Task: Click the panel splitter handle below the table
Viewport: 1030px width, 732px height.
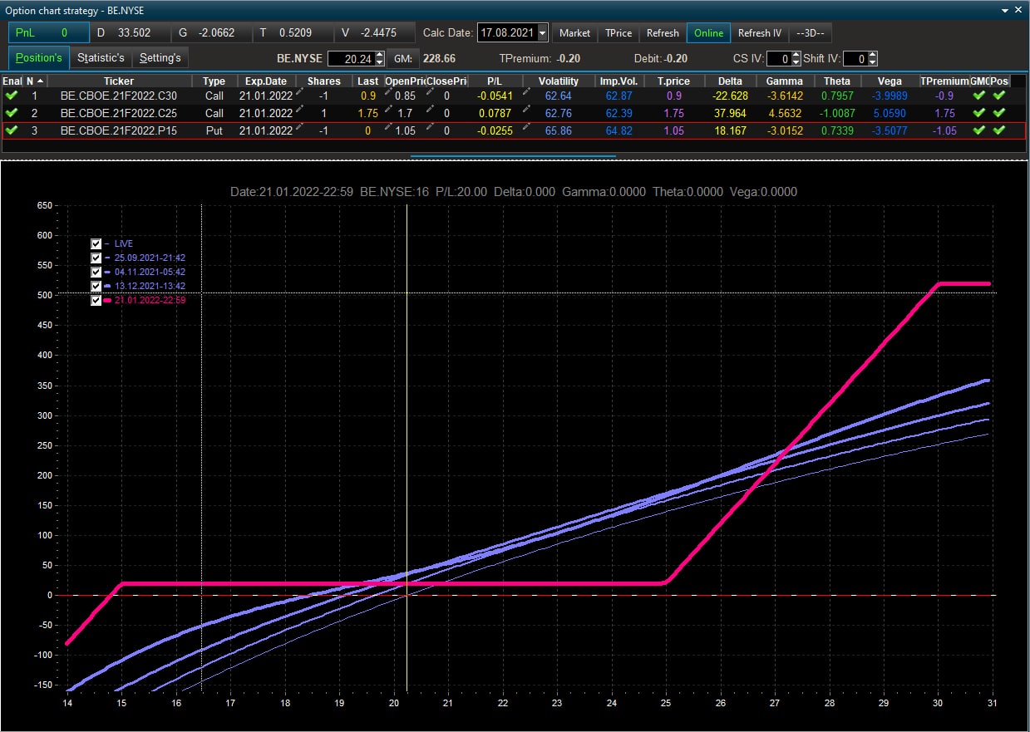Action: (513, 155)
